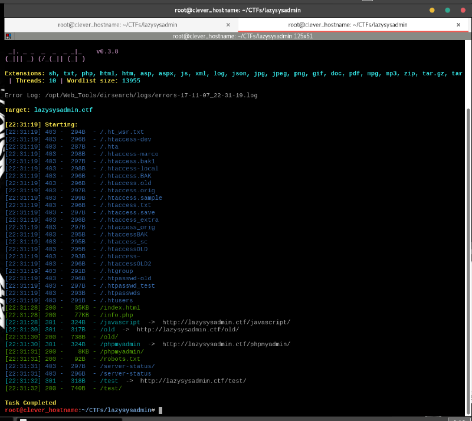Select the active right terminal tab
Screen dimensions: 472x421
pyautogui.click(x=347, y=25)
